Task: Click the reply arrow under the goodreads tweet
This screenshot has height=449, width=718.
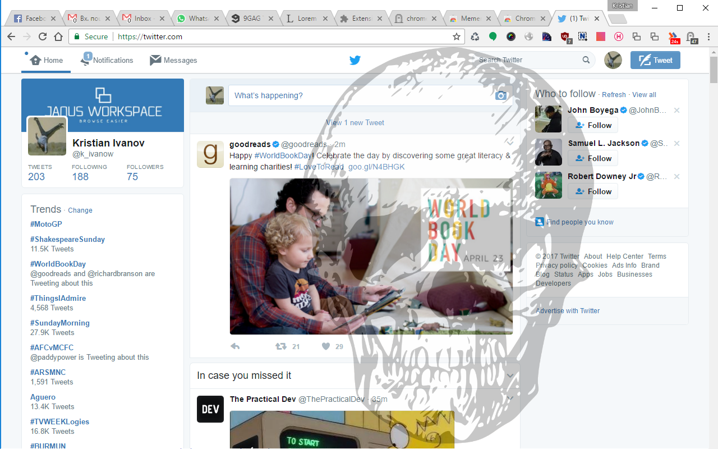Action: [x=235, y=346]
